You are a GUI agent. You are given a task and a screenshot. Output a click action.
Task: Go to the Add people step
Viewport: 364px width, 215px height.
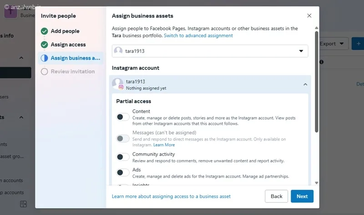point(65,31)
